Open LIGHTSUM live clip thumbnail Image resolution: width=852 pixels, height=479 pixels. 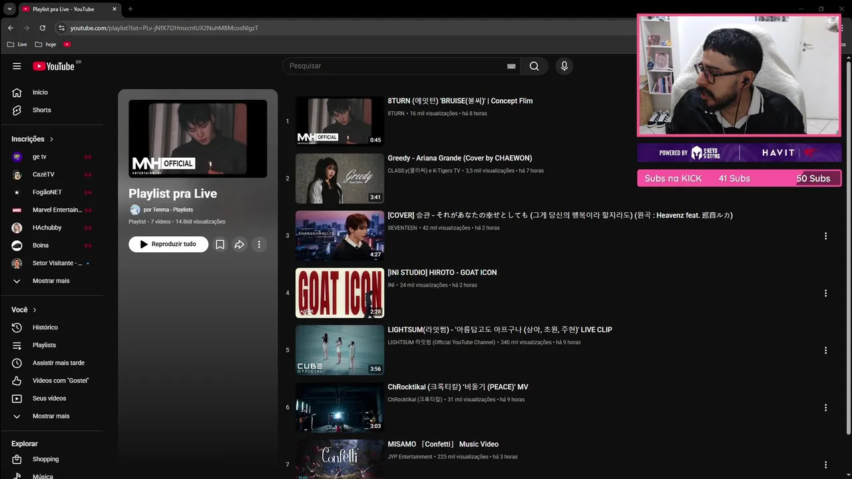pos(339,350)
